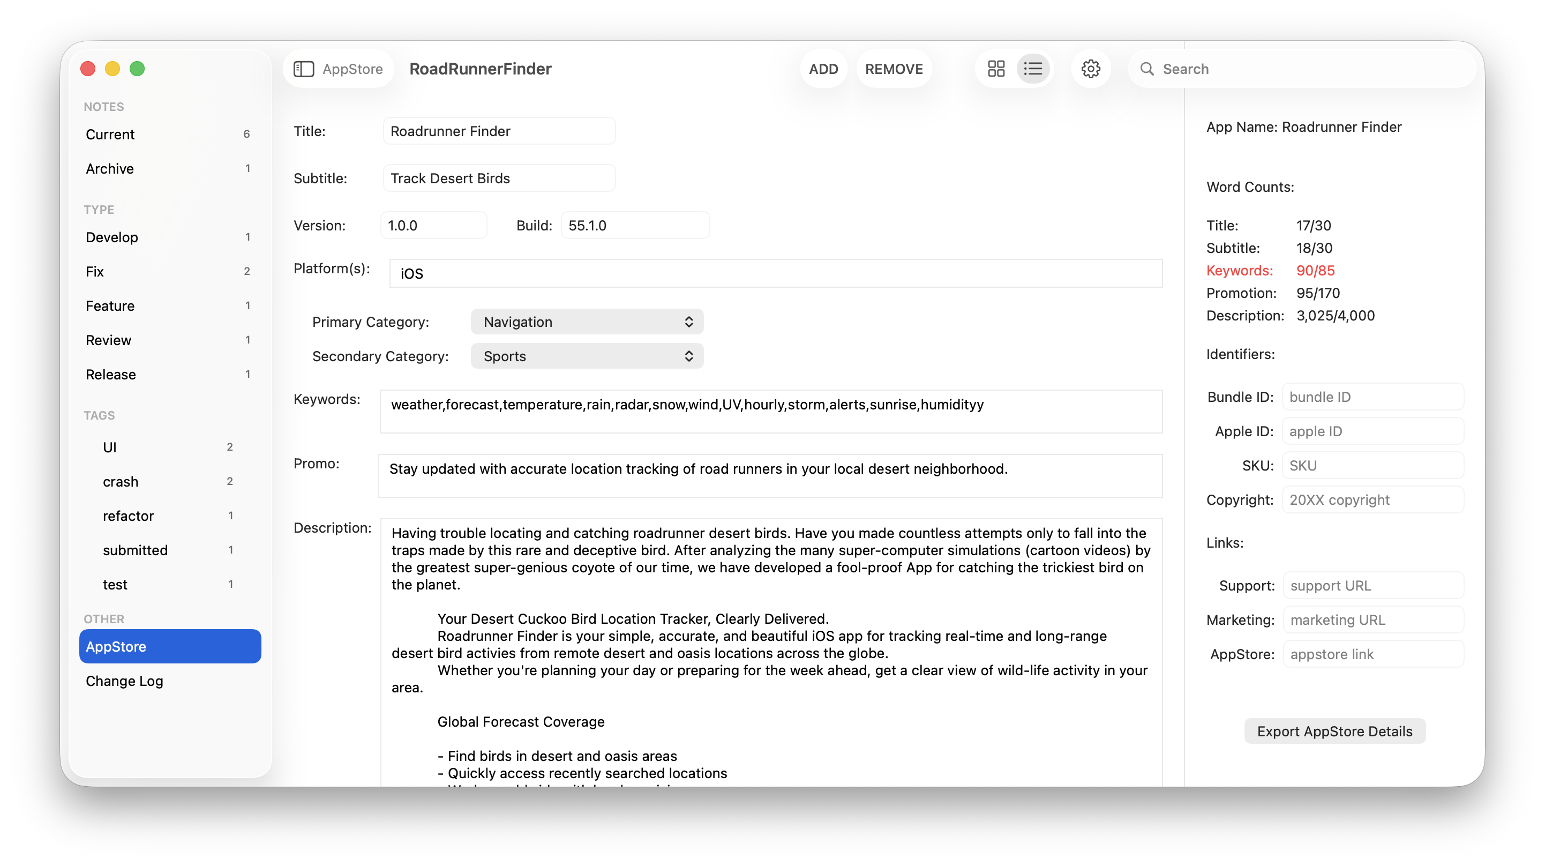Select the Archive notes section
Screen dimensions: 1545x866
[x=110, y=169]
